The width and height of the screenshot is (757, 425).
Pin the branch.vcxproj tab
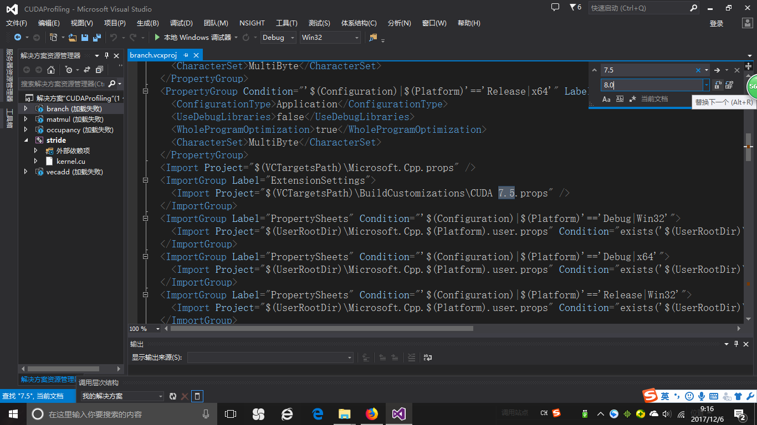[x=186, y=55]
